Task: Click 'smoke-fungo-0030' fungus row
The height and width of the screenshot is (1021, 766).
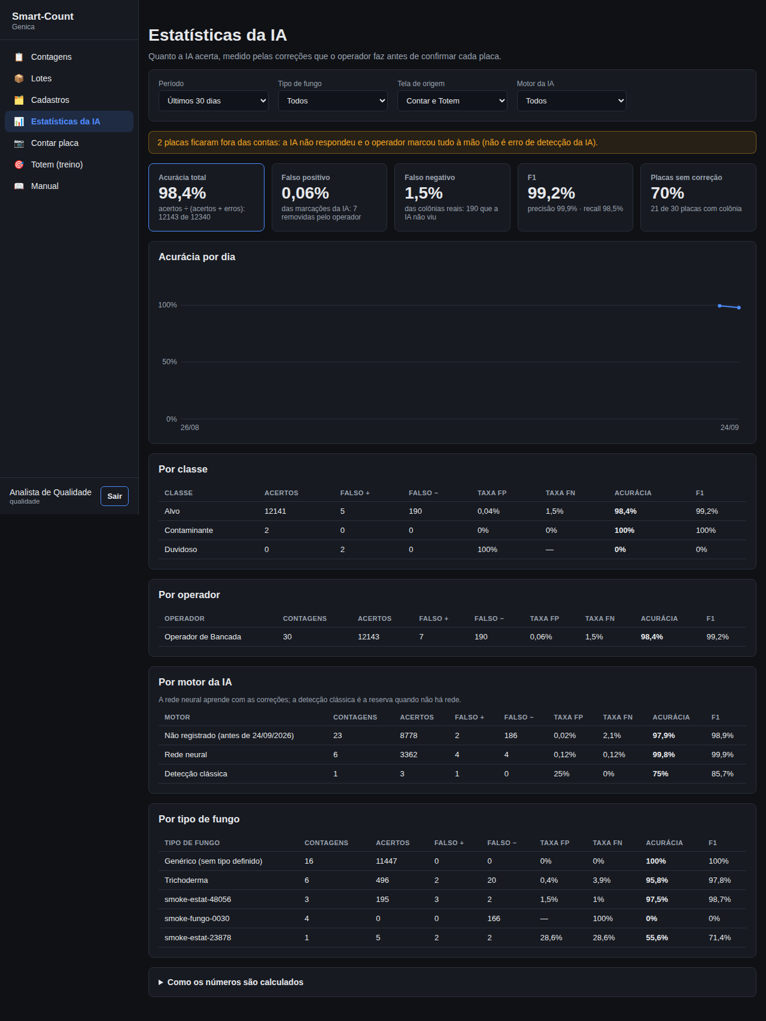Action: coord(452,919)
